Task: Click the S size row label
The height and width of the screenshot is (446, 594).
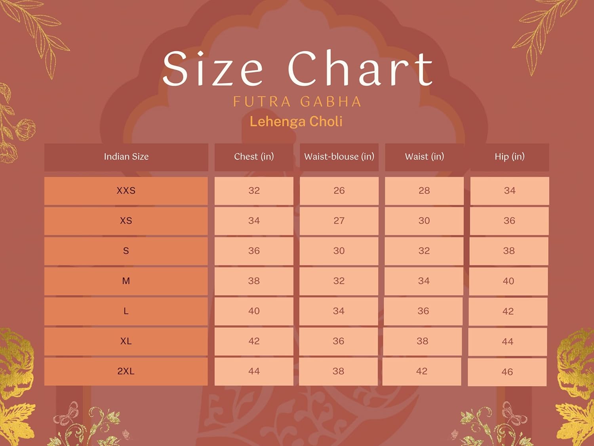Action: click(x=126, y=251)
